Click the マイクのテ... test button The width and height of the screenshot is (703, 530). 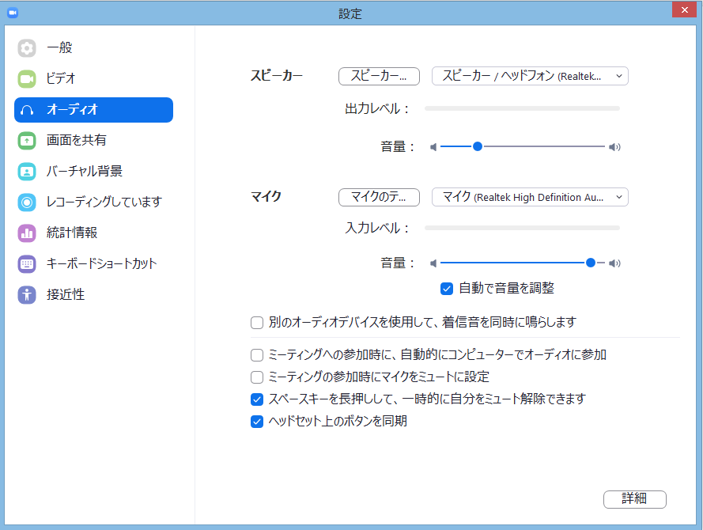379,197
